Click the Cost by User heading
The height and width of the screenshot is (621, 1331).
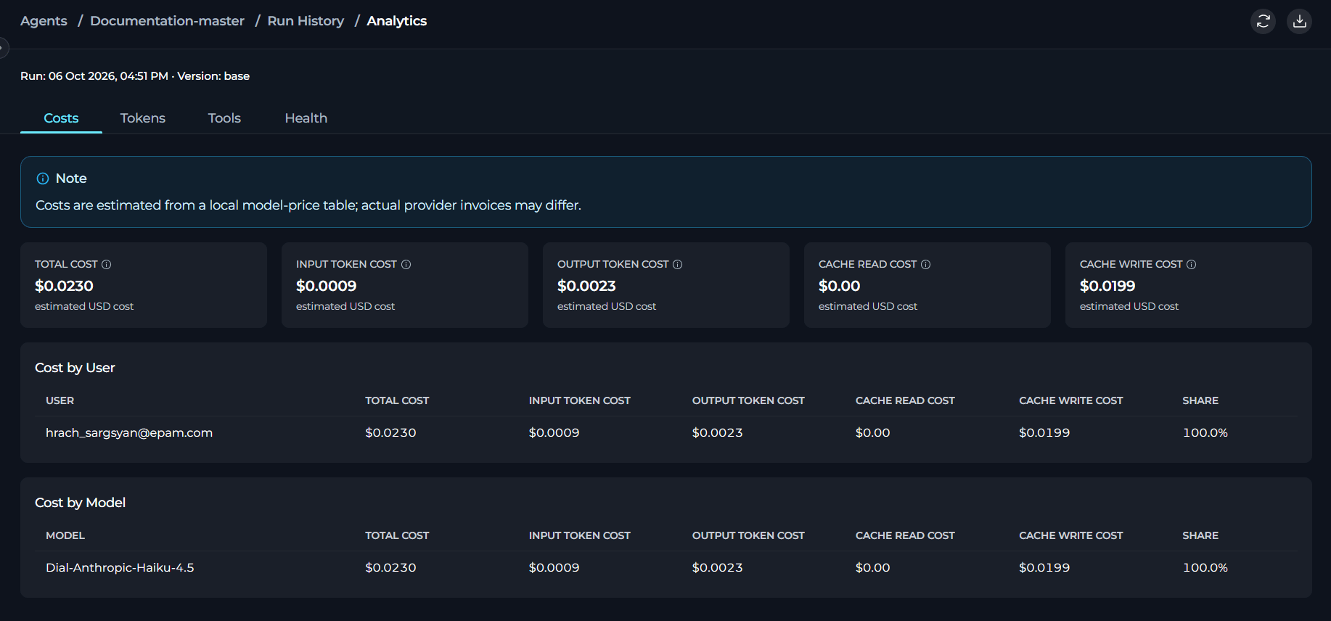point(75,368)
